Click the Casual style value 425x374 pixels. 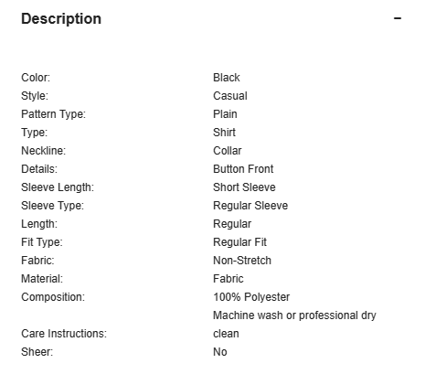click(x=230, y=96)
